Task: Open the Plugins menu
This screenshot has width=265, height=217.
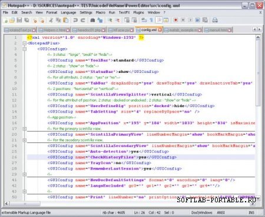Action: 138,12
